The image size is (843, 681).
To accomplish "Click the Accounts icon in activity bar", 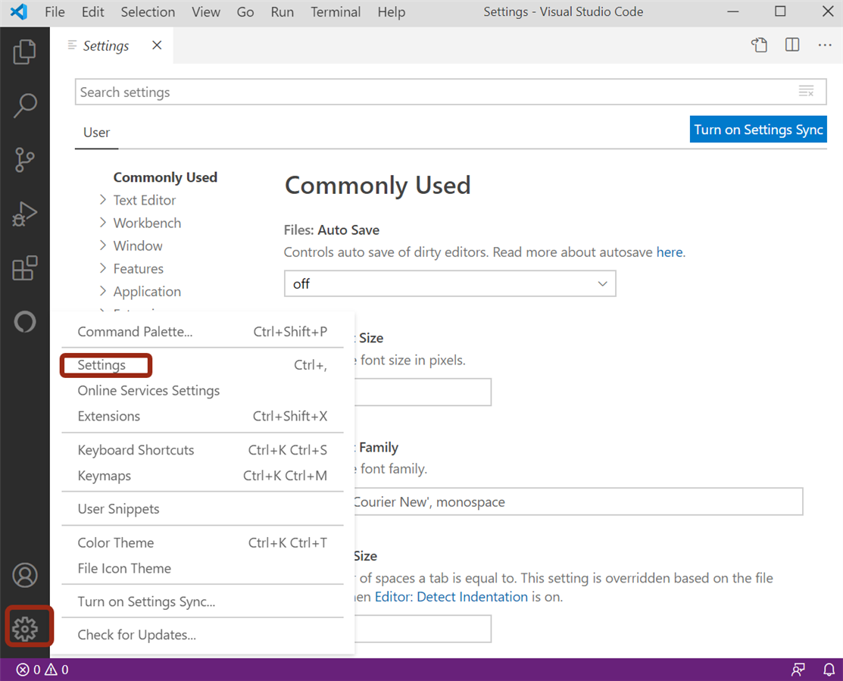I will pos(24,575).
